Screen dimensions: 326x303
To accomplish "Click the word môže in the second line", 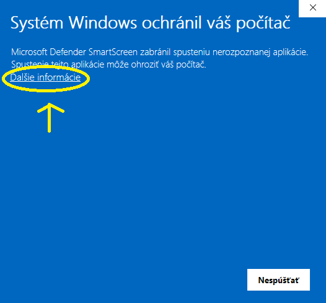I will click(x=118, y=64).
